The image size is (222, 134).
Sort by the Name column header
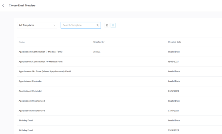tap(22, 42)
